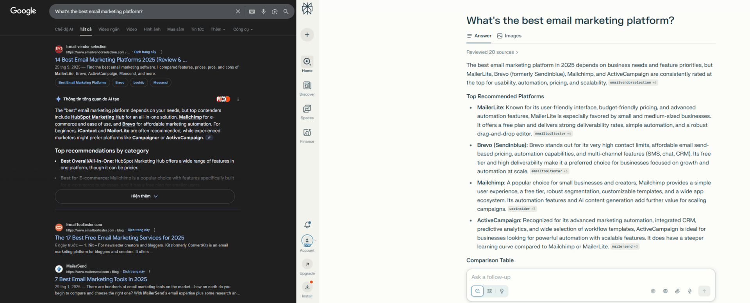
Task: Open the mailersend +3 citation
Action: (x=625, y=246)
